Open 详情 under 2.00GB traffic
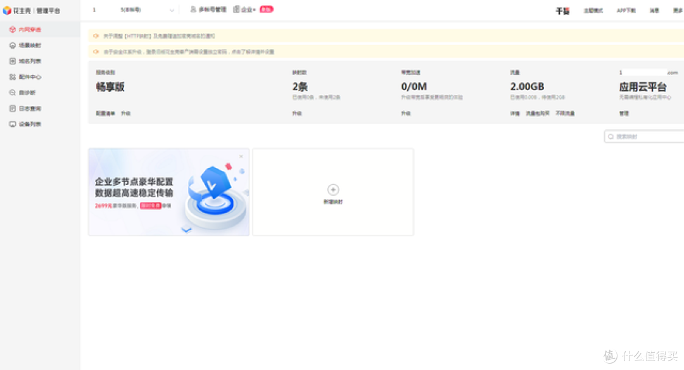The image size is (684, 370). (x=515, y=113)
